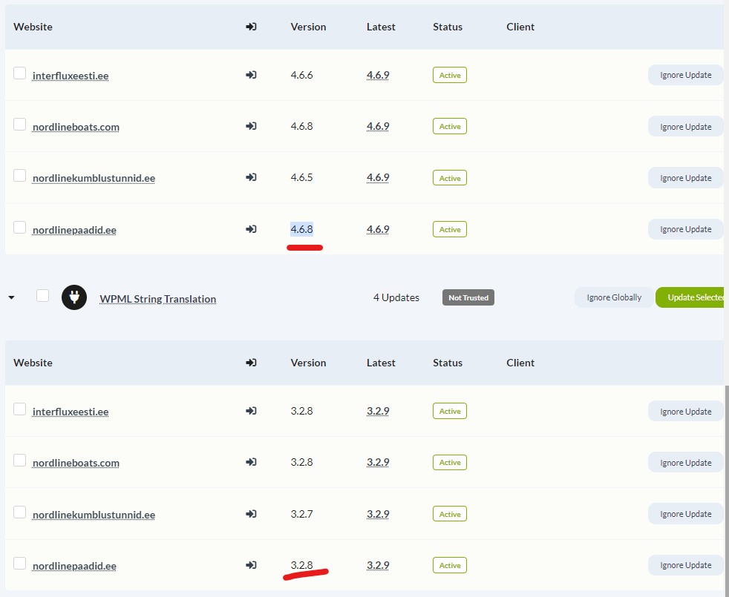This screenshot has width=729, height=597.
Task: Click latest 3.2.9 link for nordlinekumblustunnid.ee
Action: click(378, 514)
